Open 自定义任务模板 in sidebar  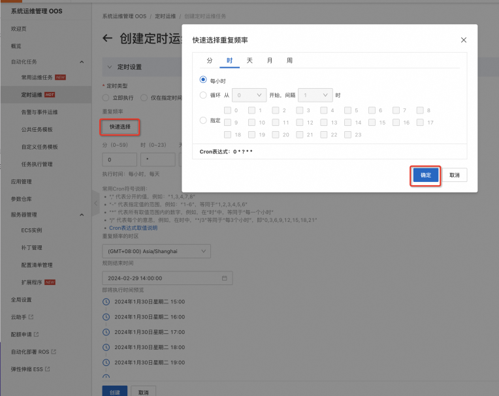click(x=39, y=147)
